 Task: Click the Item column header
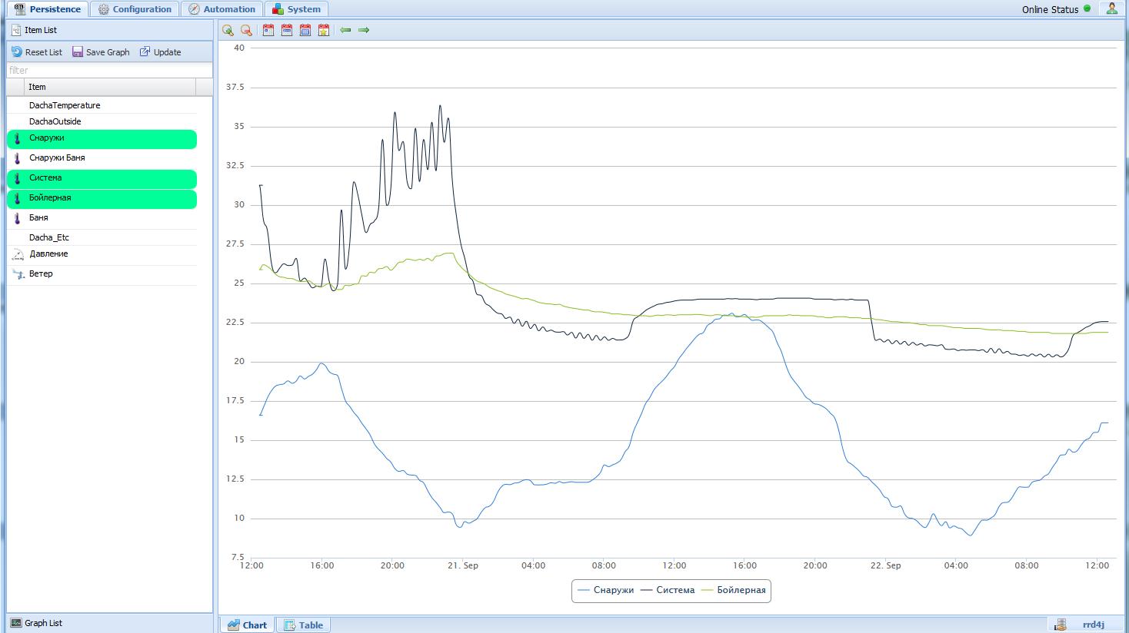110,87
